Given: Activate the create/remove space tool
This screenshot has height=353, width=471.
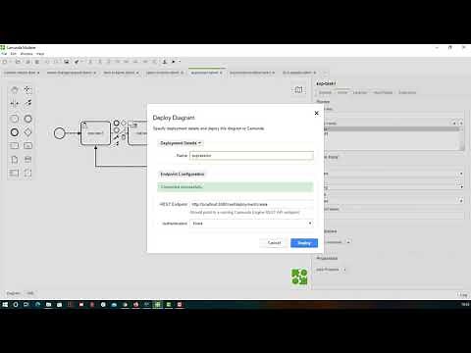Looking at the screenshot, I should 15,103.
